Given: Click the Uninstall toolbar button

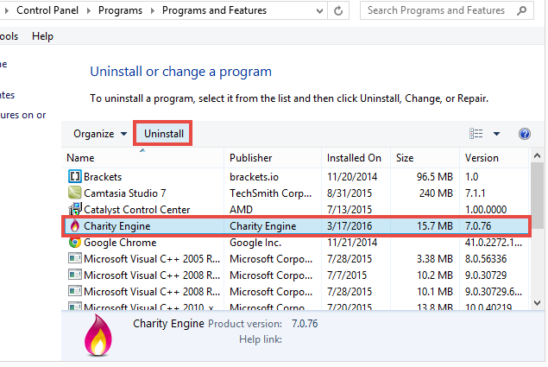Looking at the screenshot, I should 163,134.
